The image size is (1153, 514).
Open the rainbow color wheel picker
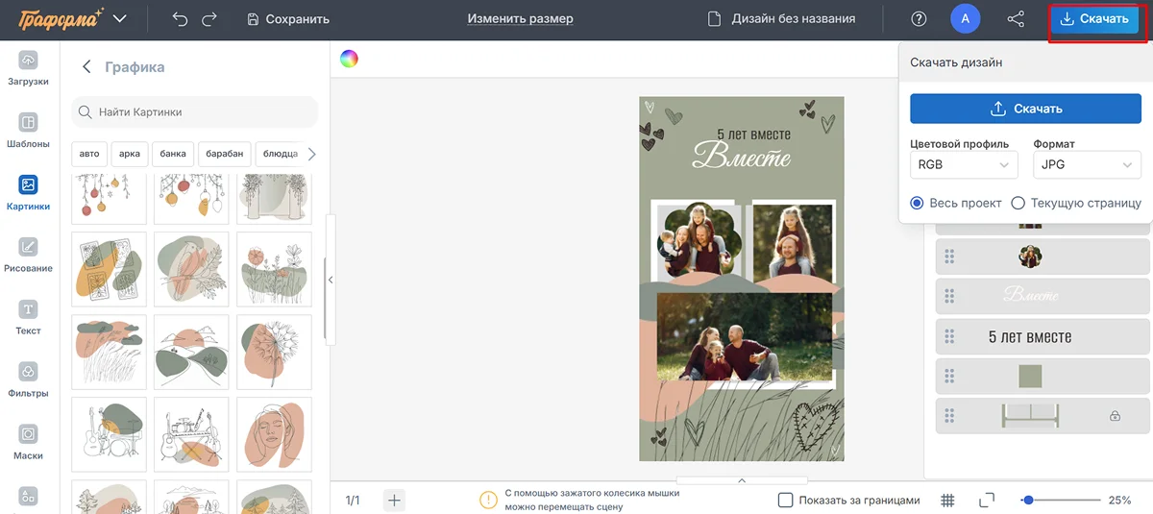(349, 59)
